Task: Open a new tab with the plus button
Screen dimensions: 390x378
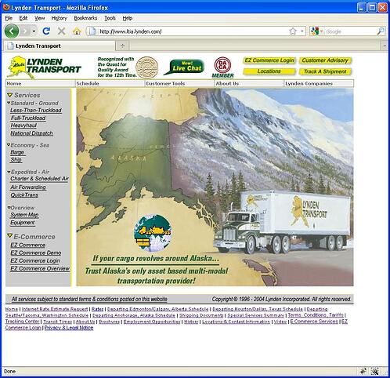Action: (x=122, y=46)
